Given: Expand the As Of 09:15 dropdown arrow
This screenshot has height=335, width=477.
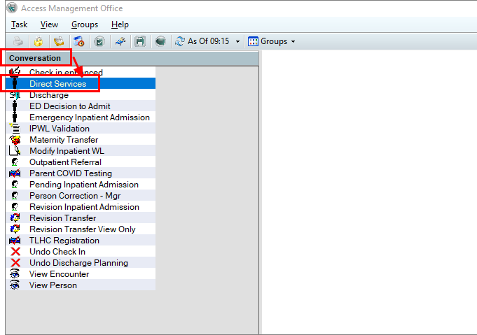Looking at the screenshot, I should pyautogui.click(x=237, y=41).
